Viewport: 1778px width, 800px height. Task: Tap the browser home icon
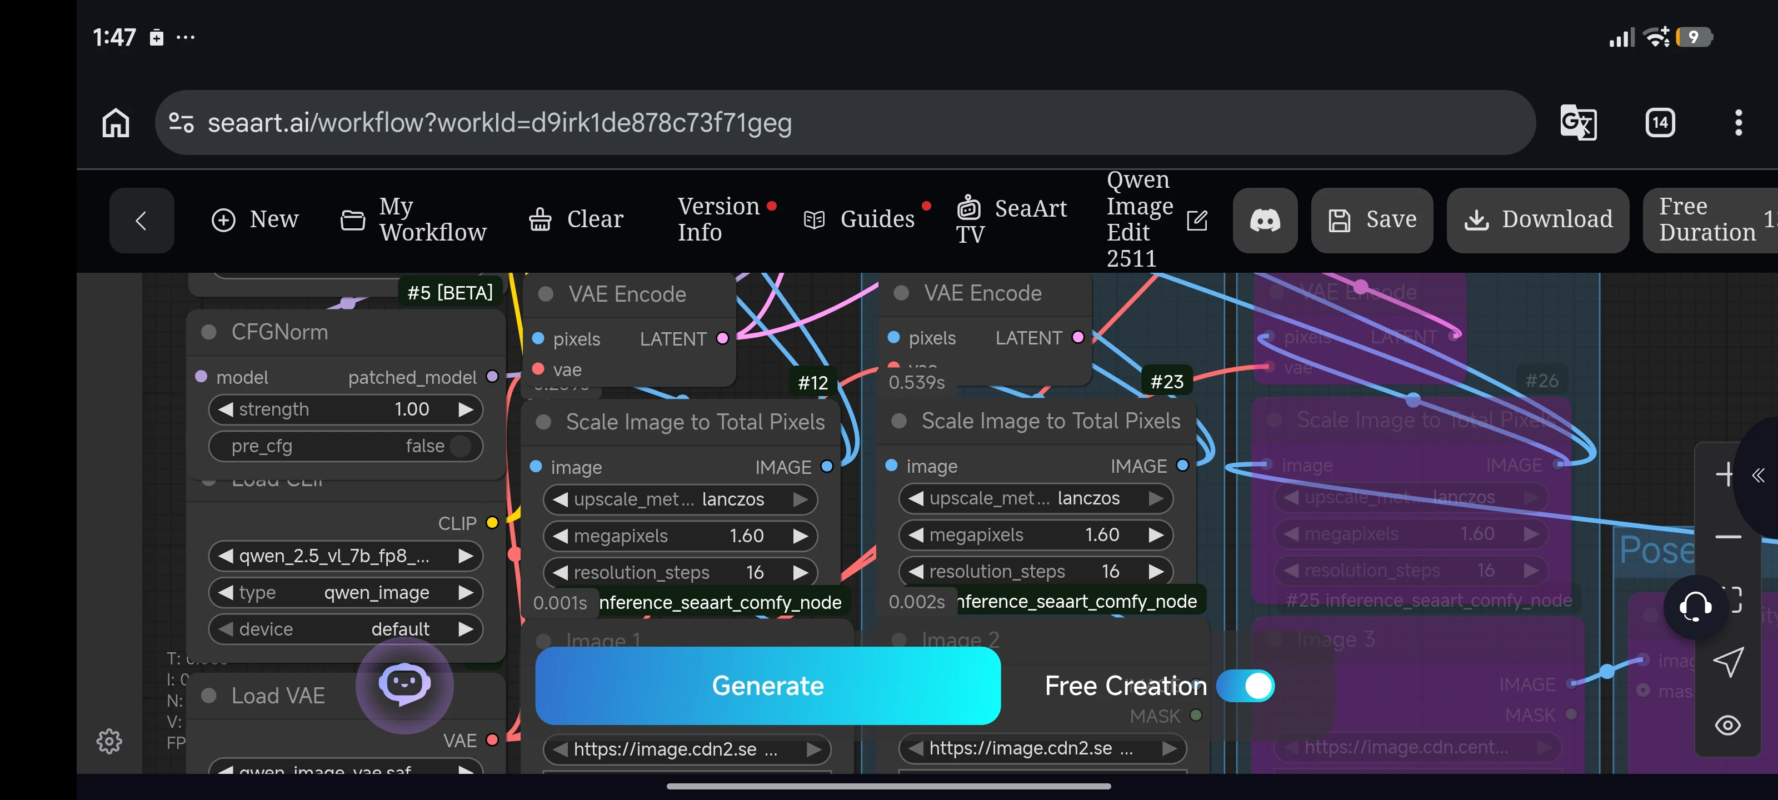click(x=116, y=123)
